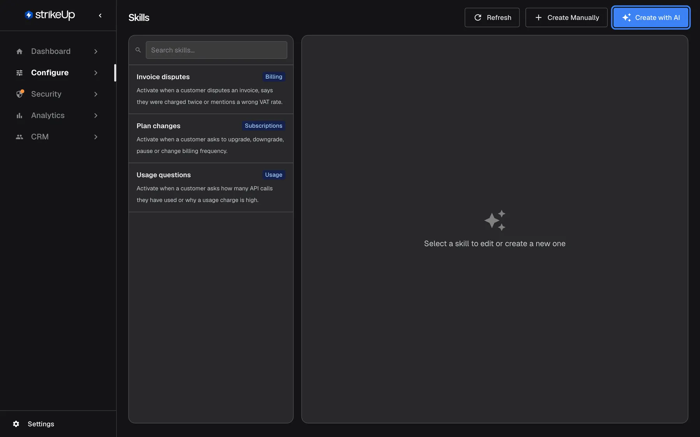Click the Security shield icon
Viewport: 700px width, 437px height.
point(20,94)
